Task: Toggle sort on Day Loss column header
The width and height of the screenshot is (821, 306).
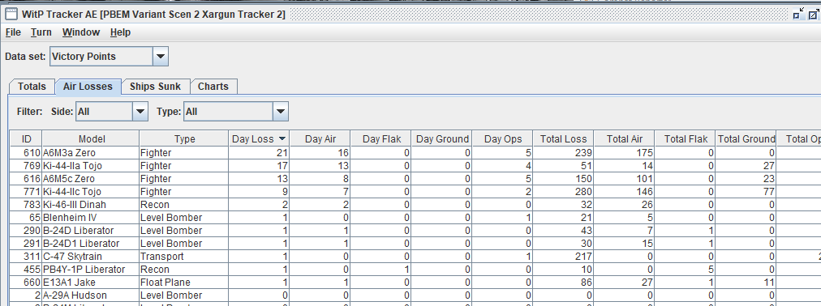Action: [259, 139]
